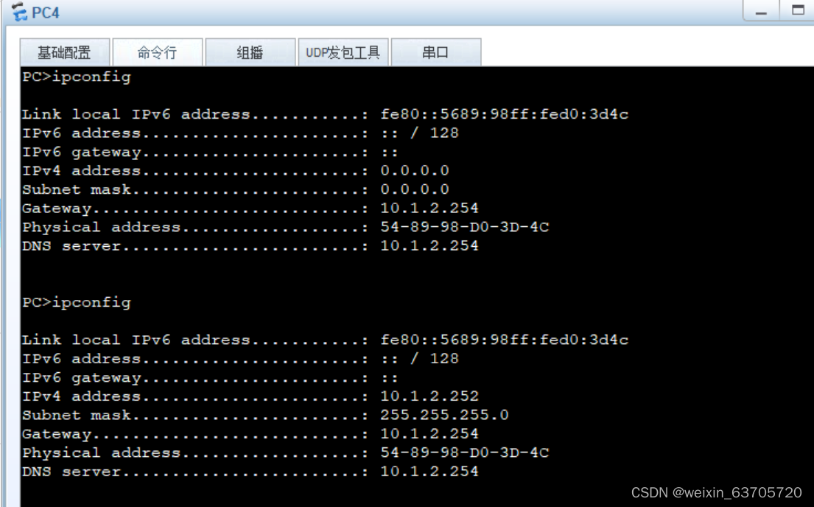
Task: Click the PC4 icon in the title bar
Action: [x=19, y=12]
